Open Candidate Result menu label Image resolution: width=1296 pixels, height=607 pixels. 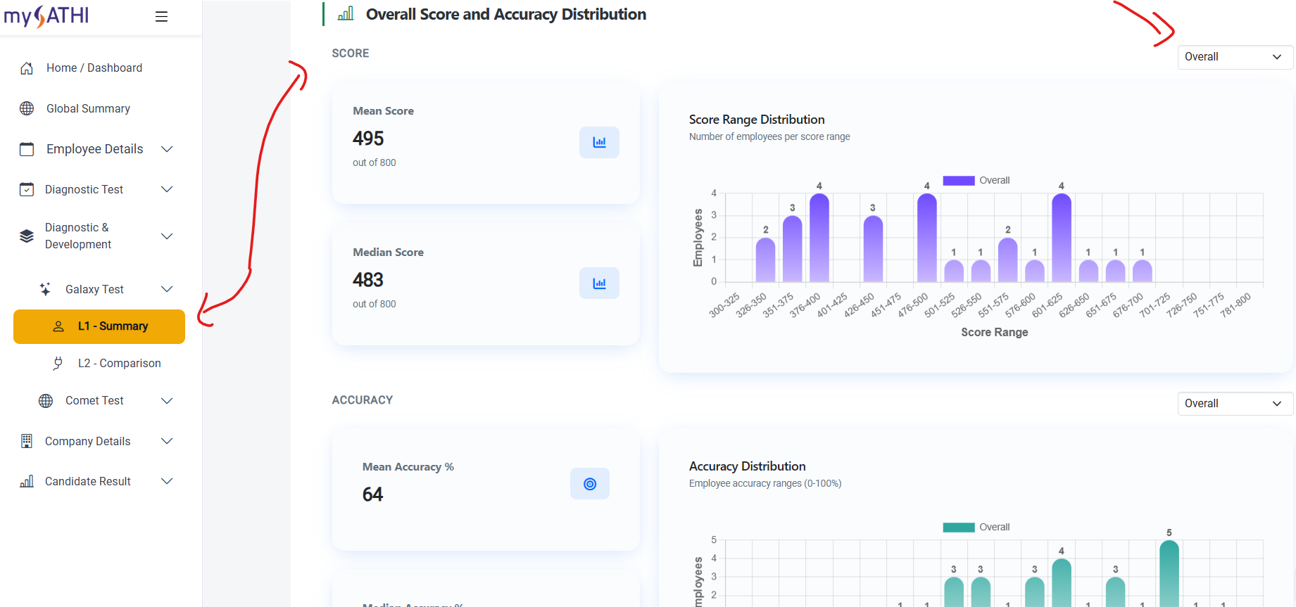(x=87, y=481)
